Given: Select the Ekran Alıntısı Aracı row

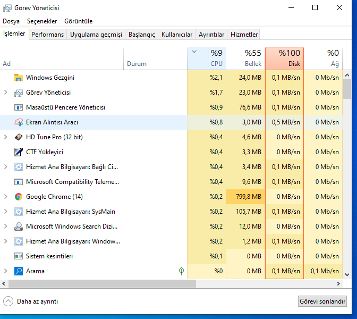Looking at the screenshot, I should 171,122.
